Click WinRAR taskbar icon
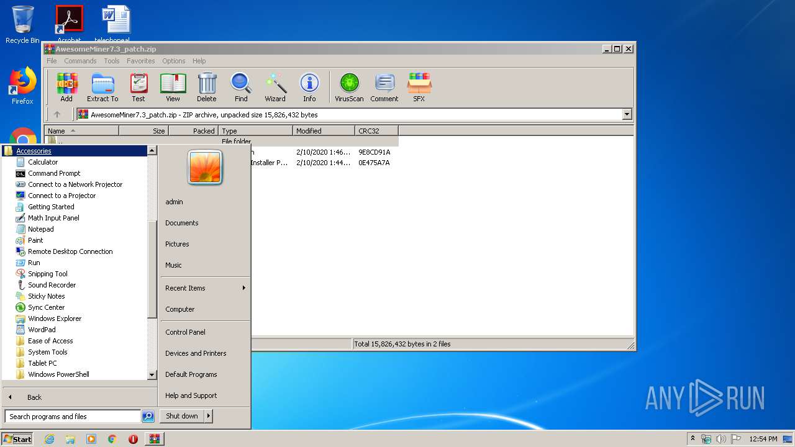 155,439
